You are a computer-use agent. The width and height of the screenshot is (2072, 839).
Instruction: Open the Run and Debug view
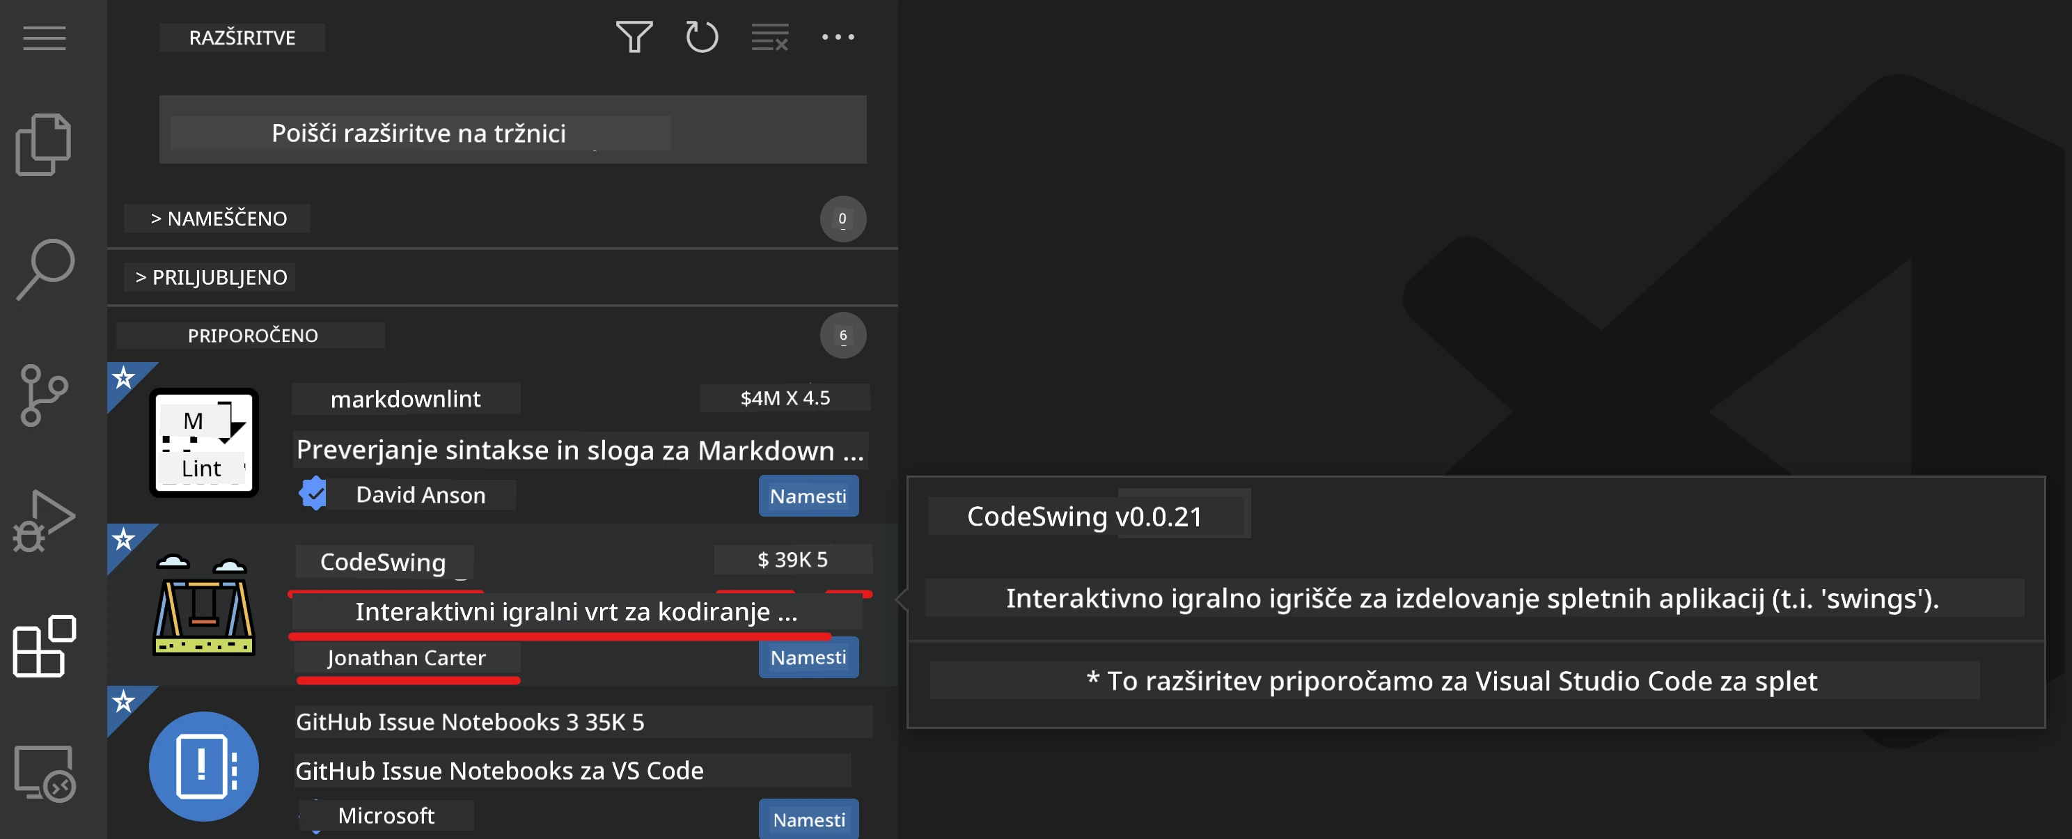click(x=43, y=520)
